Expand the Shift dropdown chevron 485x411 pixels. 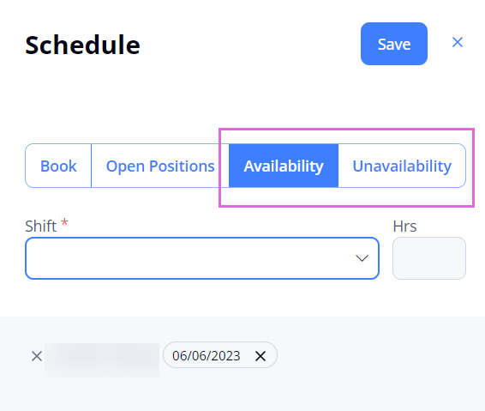[362, 258]
